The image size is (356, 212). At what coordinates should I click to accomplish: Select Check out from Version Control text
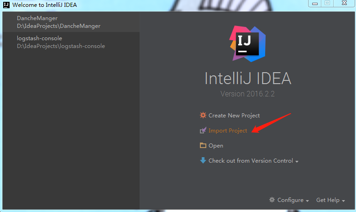251,161
